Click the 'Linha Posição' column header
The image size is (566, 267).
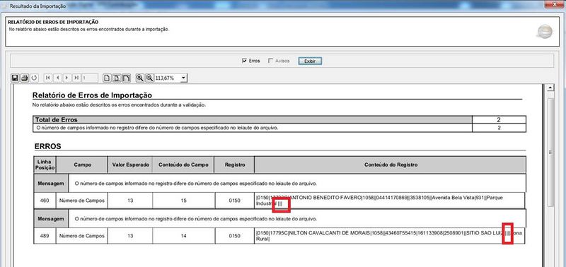45,165
